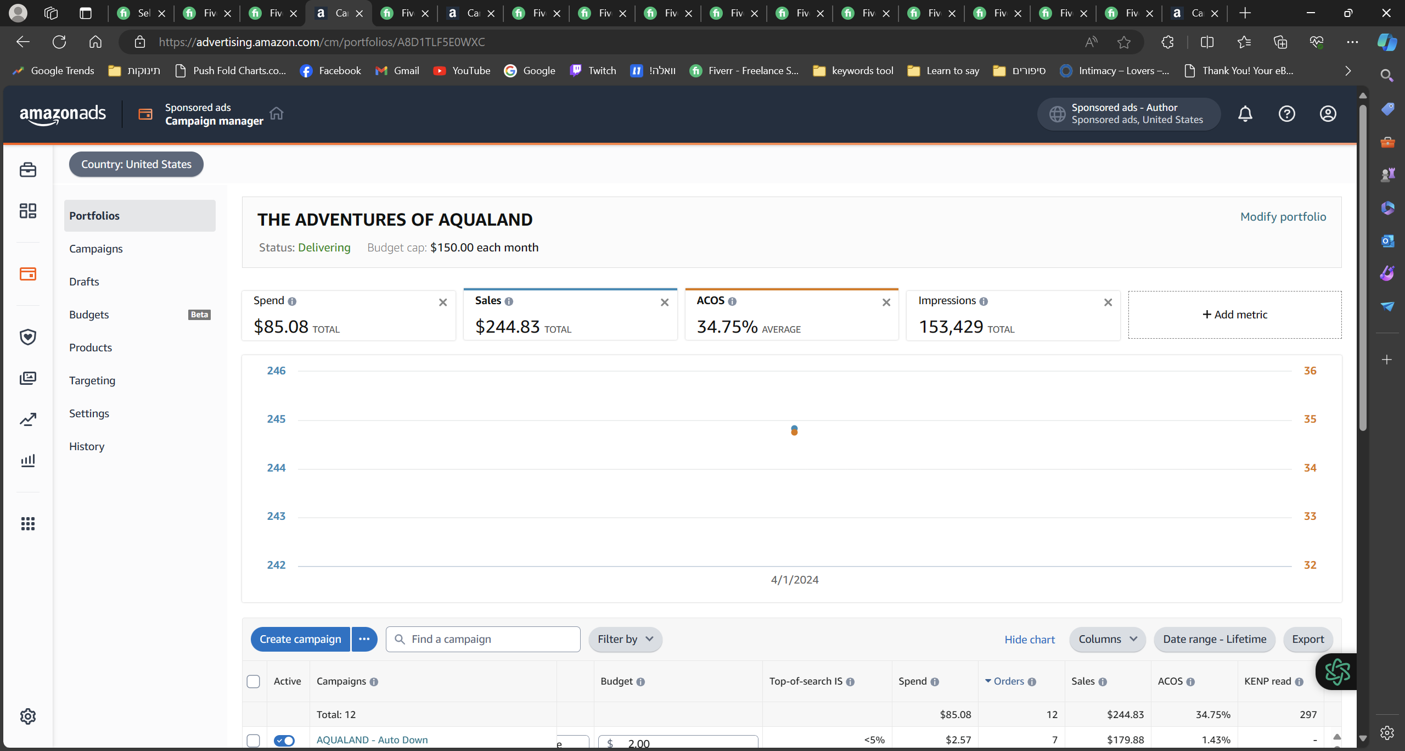Screen dimensions: 1405x751
Task: Click the Add metric button
Action: click(1235, 315)
